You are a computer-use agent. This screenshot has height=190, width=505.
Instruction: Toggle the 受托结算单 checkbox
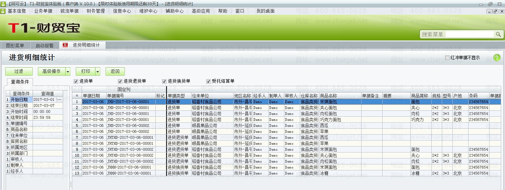pyautogui.click(x=208, y=81)
